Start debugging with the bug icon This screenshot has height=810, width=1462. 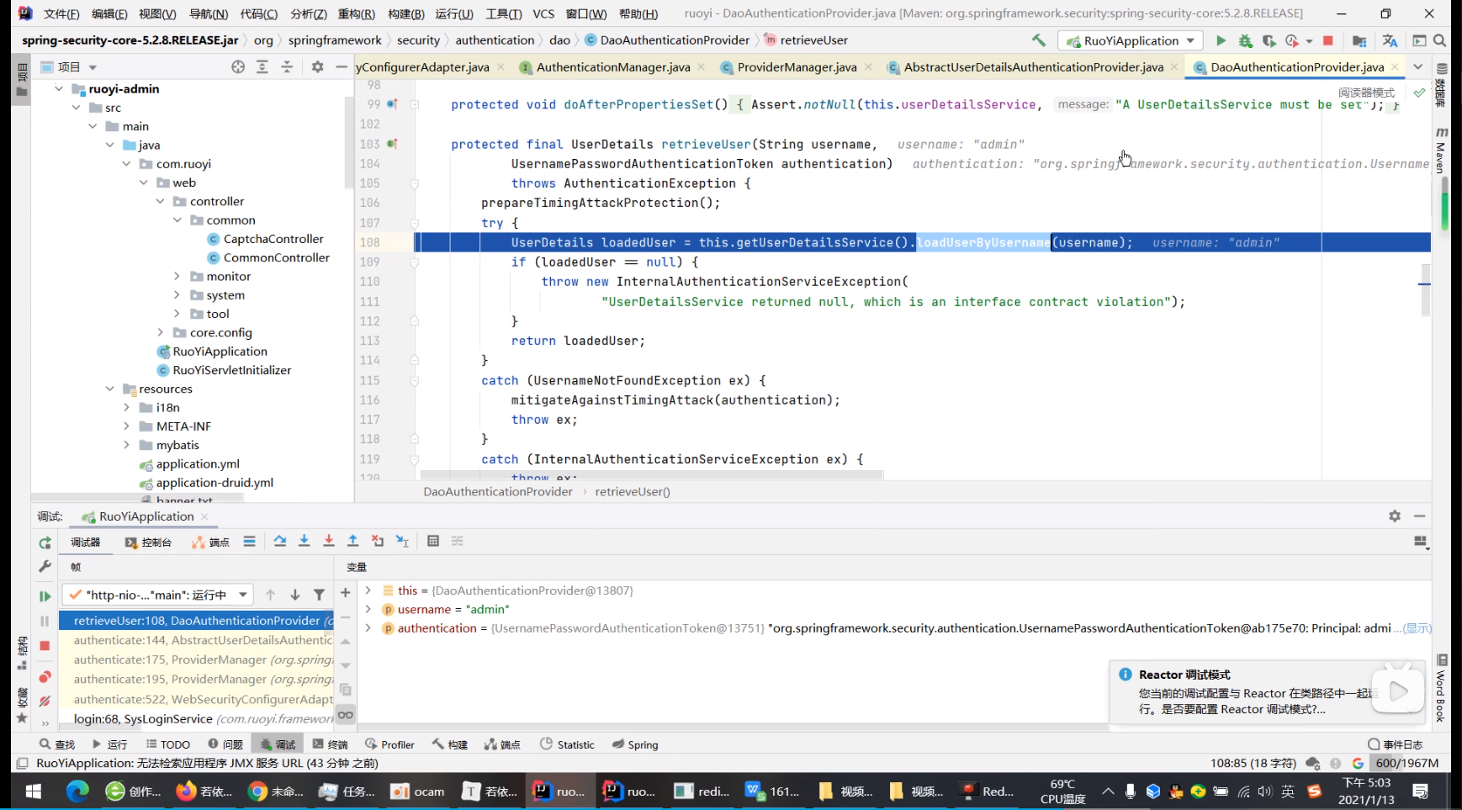(x=1245, y=40)
